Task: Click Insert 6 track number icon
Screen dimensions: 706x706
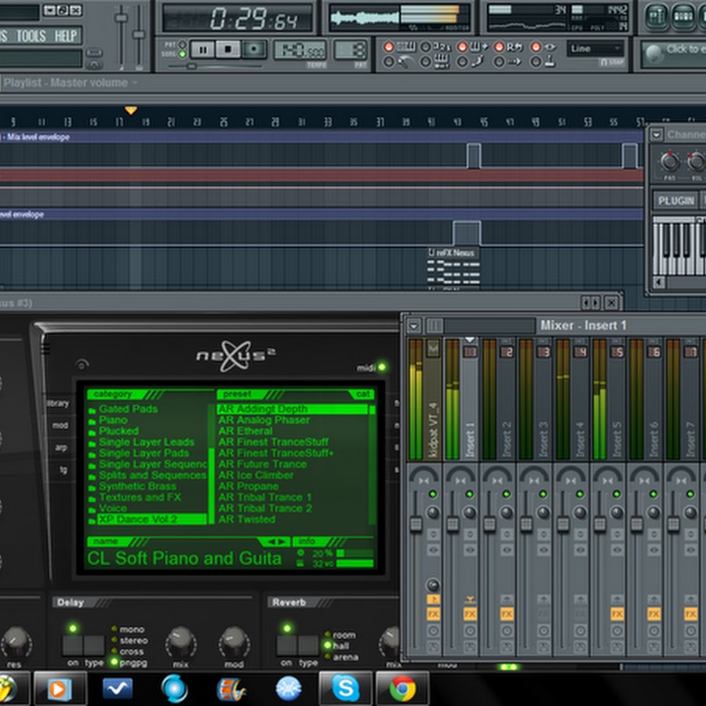Action: [x=653, y=352]
